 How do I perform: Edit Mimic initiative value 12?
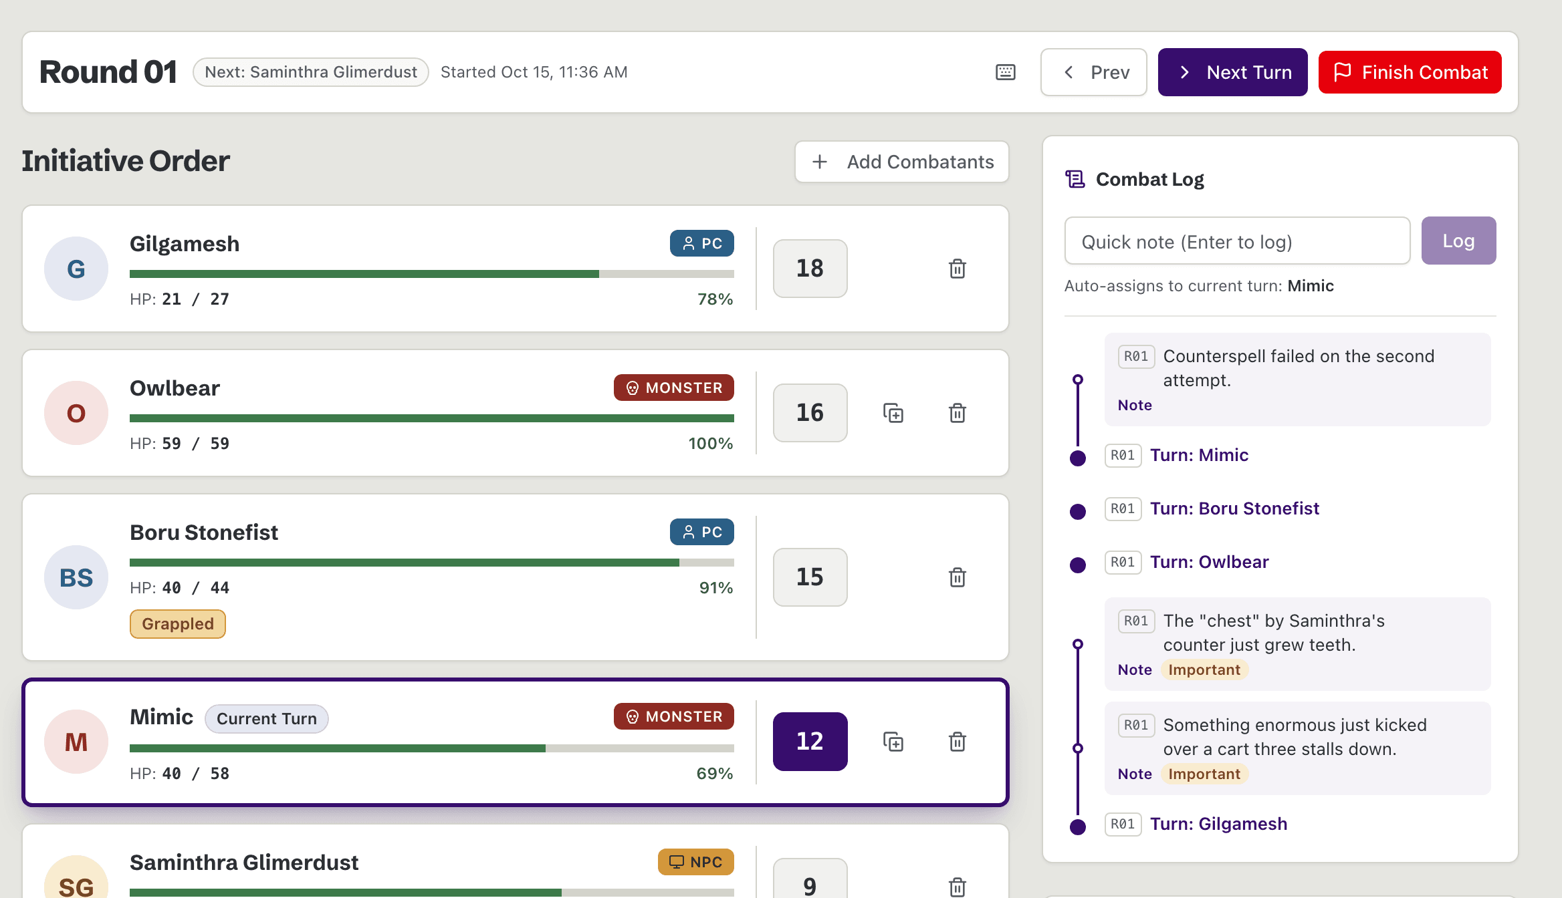coord(810,742)
